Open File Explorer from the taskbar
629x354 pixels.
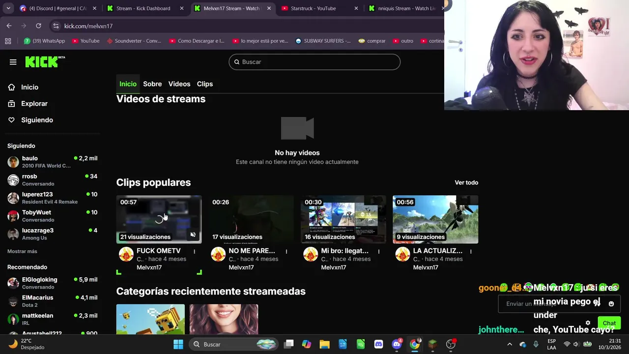[x=324, y=344]
